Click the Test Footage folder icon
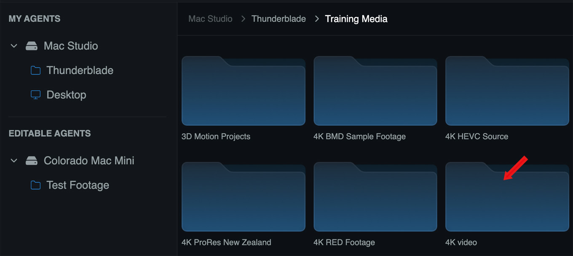The height and width of the screenshot is (256, 573). 36,185
